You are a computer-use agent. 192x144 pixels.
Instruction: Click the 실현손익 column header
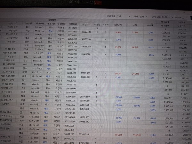pyautogui.click(x=118, y=25)
